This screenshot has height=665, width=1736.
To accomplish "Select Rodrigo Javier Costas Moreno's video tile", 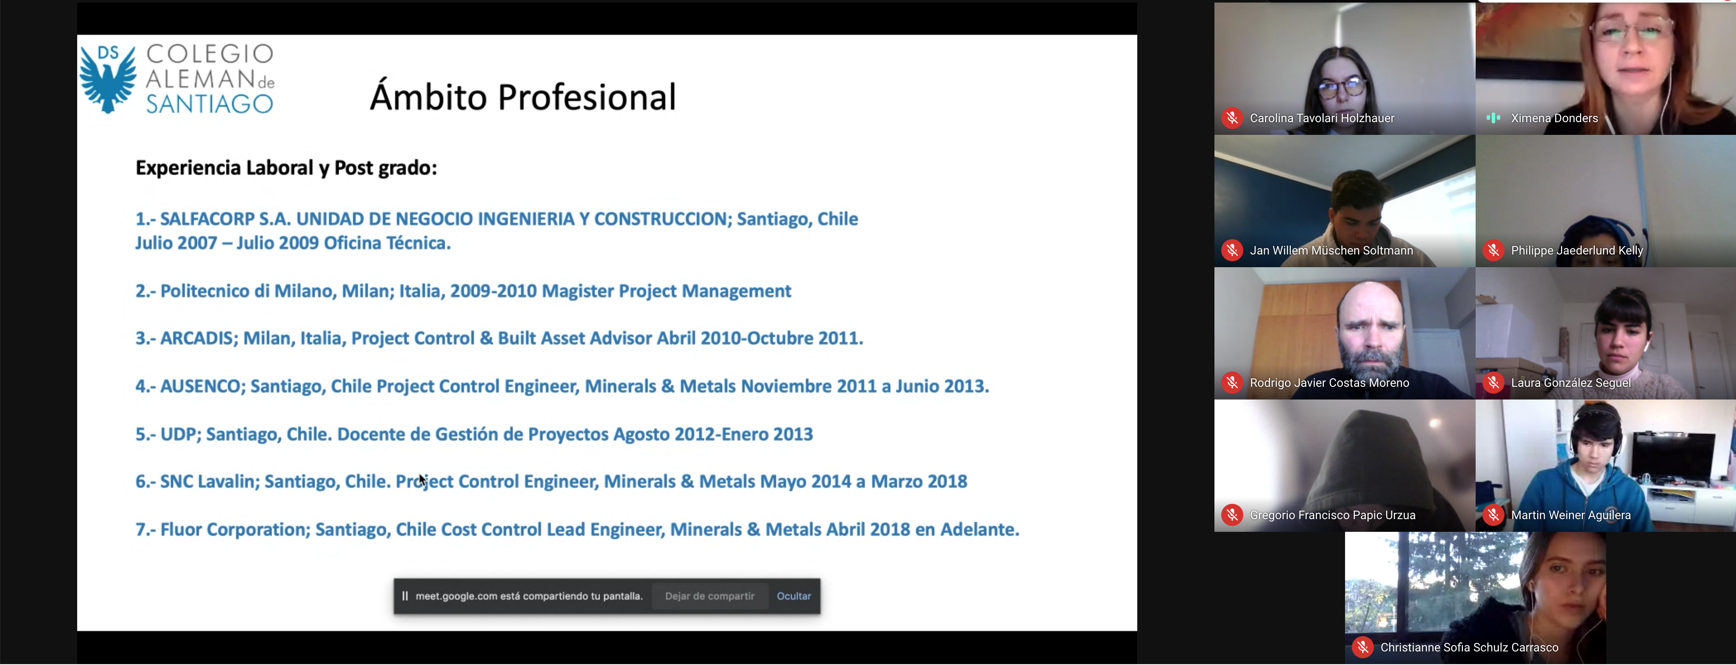I will point(1345,333).
